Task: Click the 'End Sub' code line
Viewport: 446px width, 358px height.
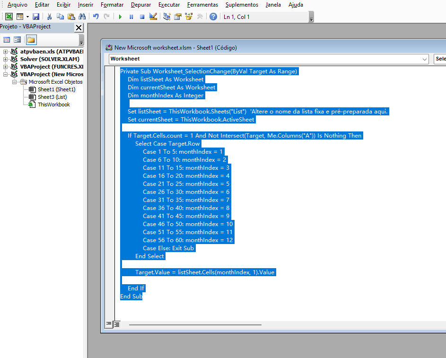Action: [131, 297]
